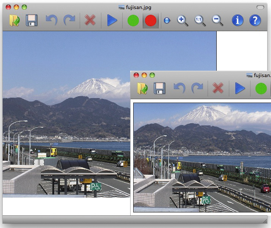Redo action in main window toolbar

click(x=69, y=20)
